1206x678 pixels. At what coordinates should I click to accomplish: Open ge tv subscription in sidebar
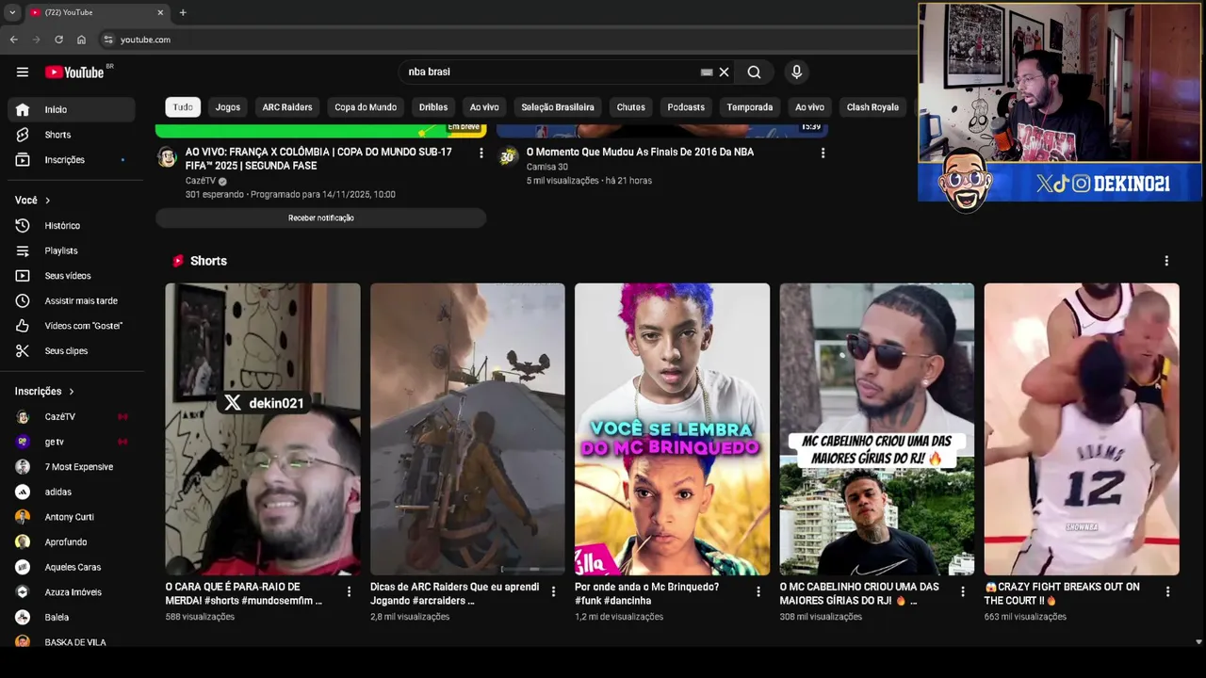point(71,442)
